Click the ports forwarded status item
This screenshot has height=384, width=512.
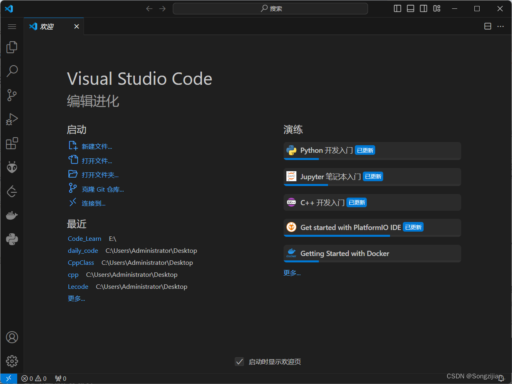(61, 378)
